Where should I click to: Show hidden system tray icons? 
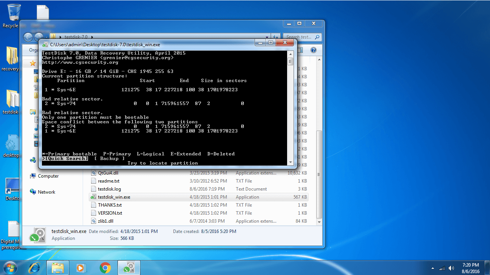click(433, 268)
